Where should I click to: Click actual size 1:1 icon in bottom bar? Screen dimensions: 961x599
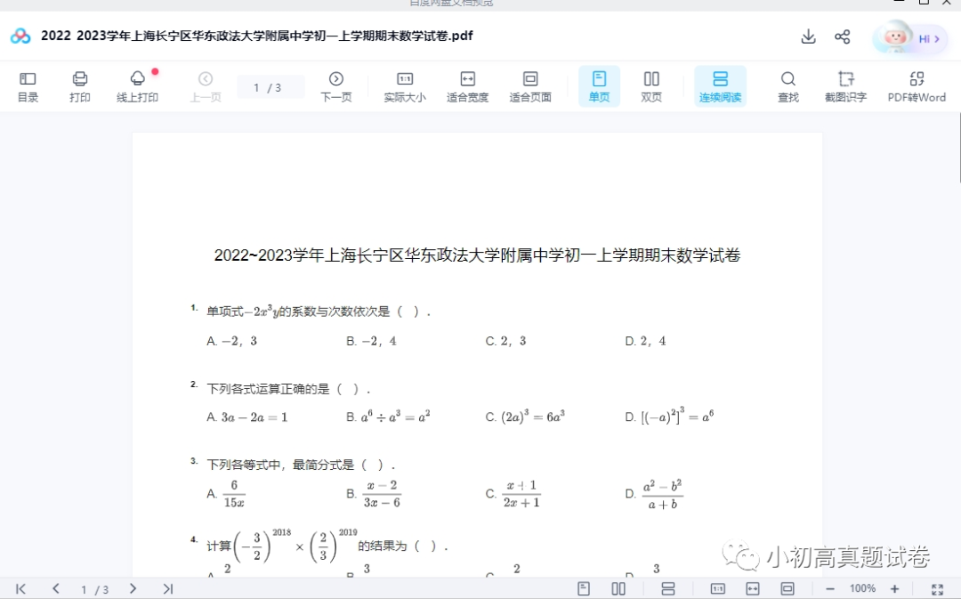tap(718, 588)
